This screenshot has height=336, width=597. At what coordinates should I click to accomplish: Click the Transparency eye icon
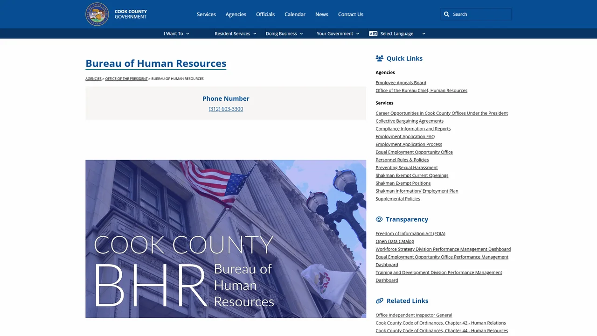(x=379, y=219)
